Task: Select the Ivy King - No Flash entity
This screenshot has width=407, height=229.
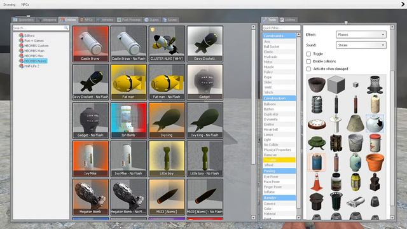Action: pyautogui.click(x=205, y=120)
